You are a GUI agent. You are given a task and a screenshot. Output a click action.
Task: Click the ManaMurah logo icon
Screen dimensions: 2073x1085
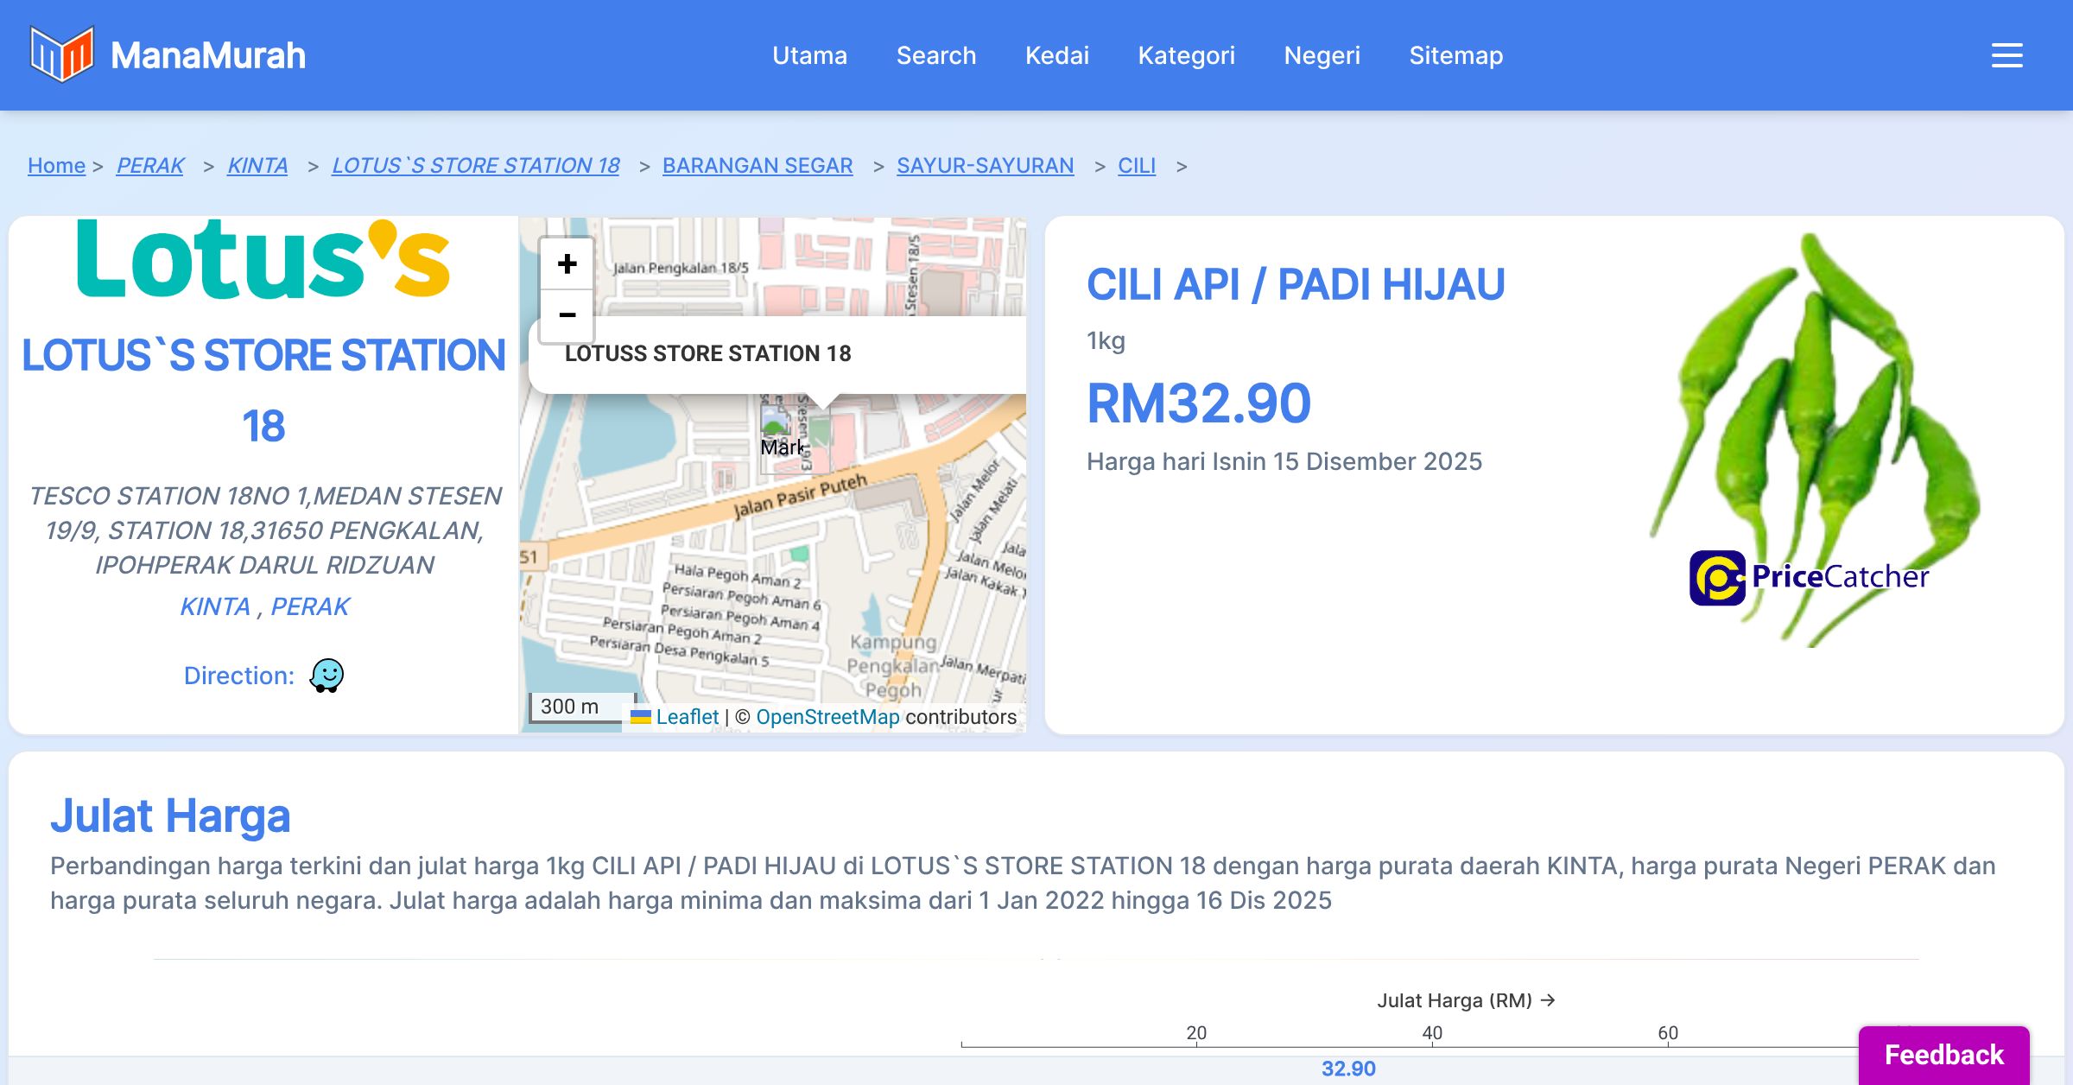(61, 54)
